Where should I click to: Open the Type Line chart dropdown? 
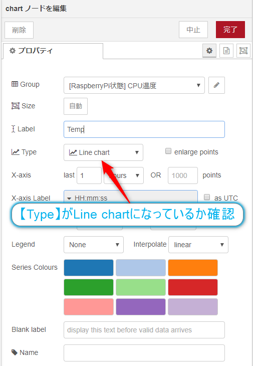click(103, 152)
